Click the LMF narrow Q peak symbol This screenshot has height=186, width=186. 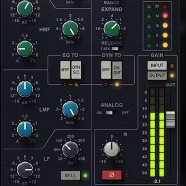(x=17, y=141)
